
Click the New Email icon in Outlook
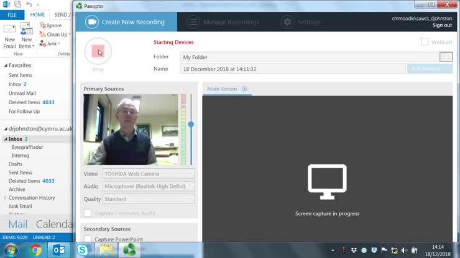(10, 35)
